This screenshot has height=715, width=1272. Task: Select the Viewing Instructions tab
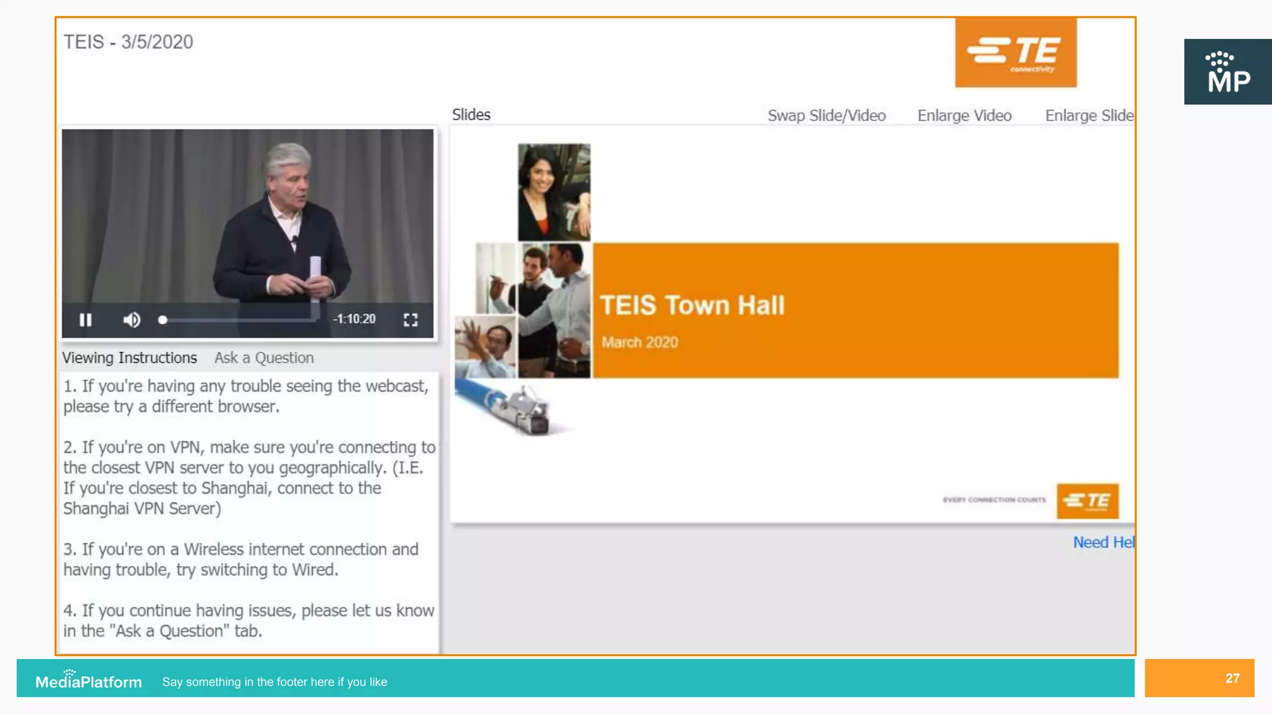click(x=129, y=358)
